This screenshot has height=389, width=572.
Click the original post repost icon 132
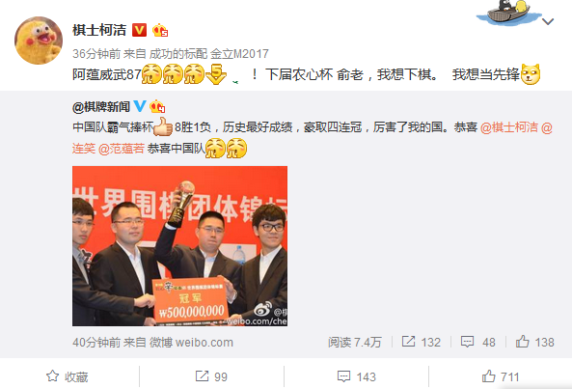coord(421,342)
